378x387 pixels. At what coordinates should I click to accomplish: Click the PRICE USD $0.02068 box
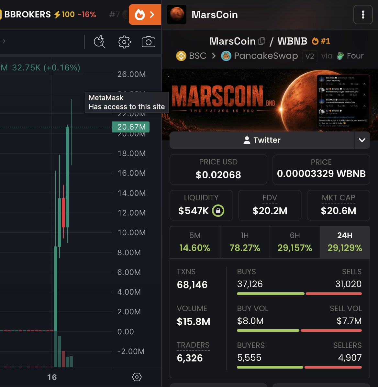click(218, 169)
